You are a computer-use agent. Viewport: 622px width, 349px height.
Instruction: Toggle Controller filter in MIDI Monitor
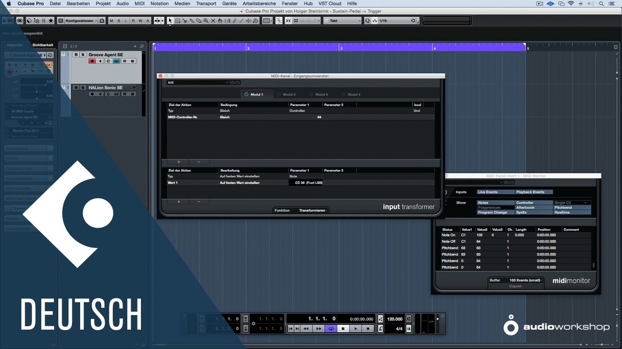tap(534, 203)
